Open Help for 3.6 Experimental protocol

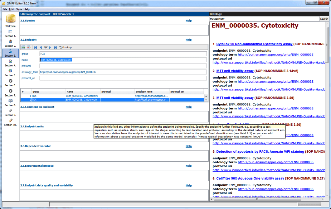[x=188, y=166]
